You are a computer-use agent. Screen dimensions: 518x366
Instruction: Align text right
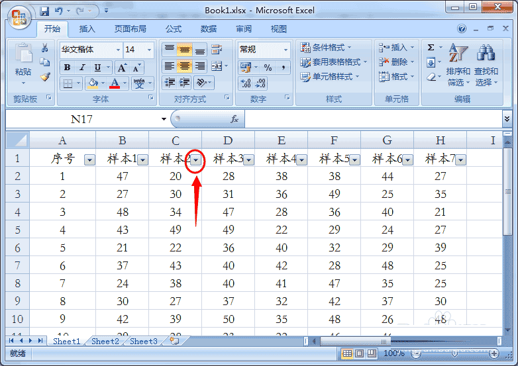(199, 66)
